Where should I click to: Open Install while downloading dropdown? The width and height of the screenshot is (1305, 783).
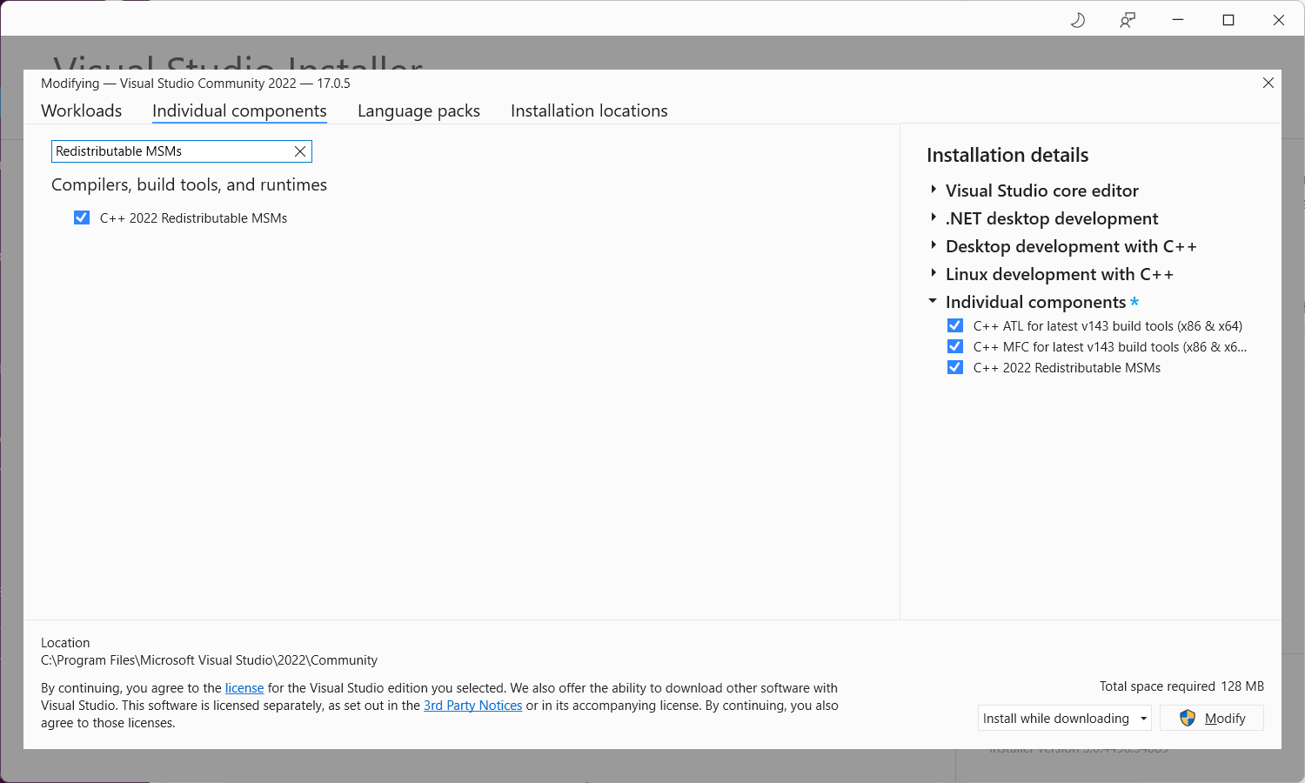1065,718
